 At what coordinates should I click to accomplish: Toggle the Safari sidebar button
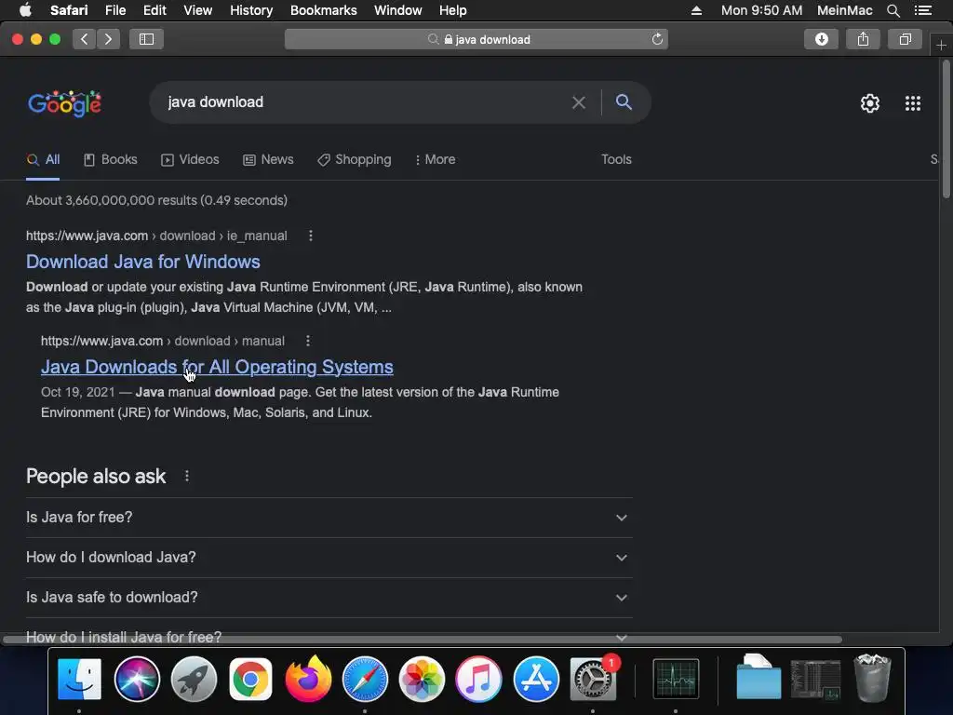(x=146, y=39)
